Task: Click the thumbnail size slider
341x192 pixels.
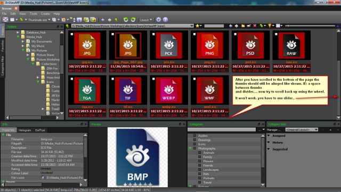Action: pos(310,26)
